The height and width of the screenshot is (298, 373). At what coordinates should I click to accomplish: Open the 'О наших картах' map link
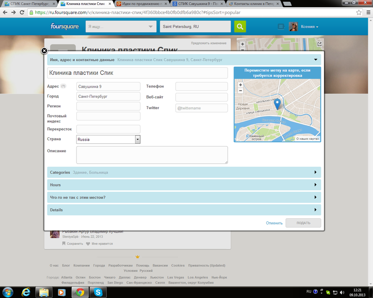coord(307,139)
